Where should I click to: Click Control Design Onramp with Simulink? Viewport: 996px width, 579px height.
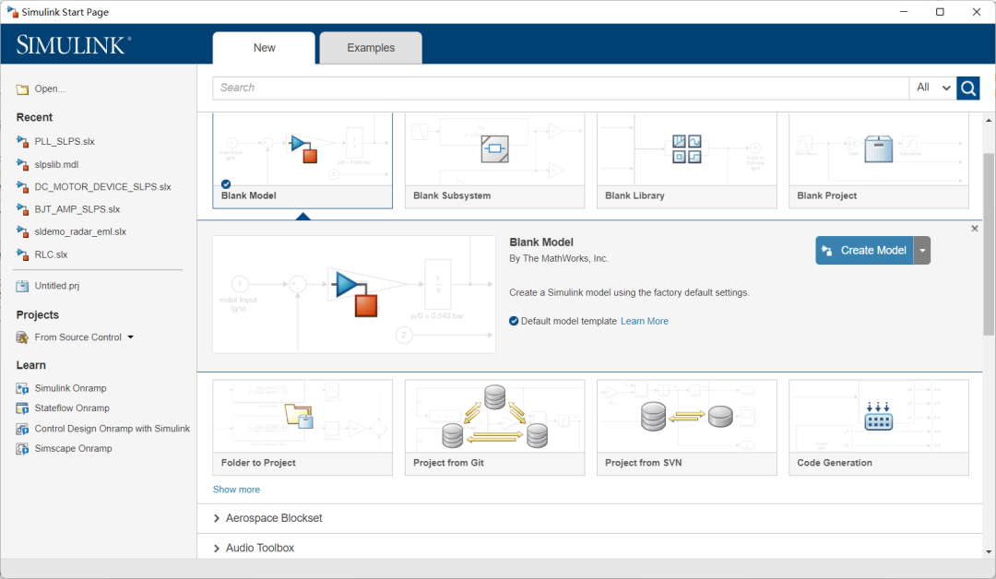[x=113, y=429]
